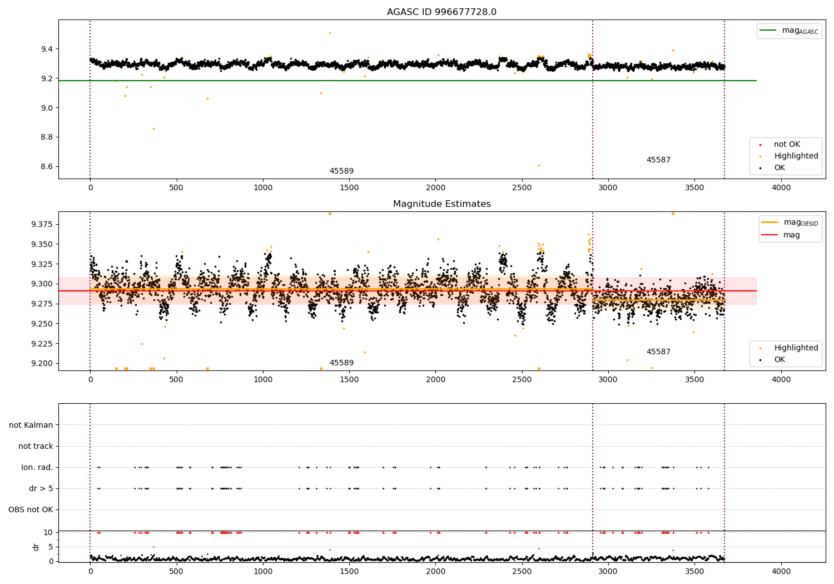Click the 10 tick on the dr axis
The height and width of the screenshot is (584, 834).
[48, 533]
